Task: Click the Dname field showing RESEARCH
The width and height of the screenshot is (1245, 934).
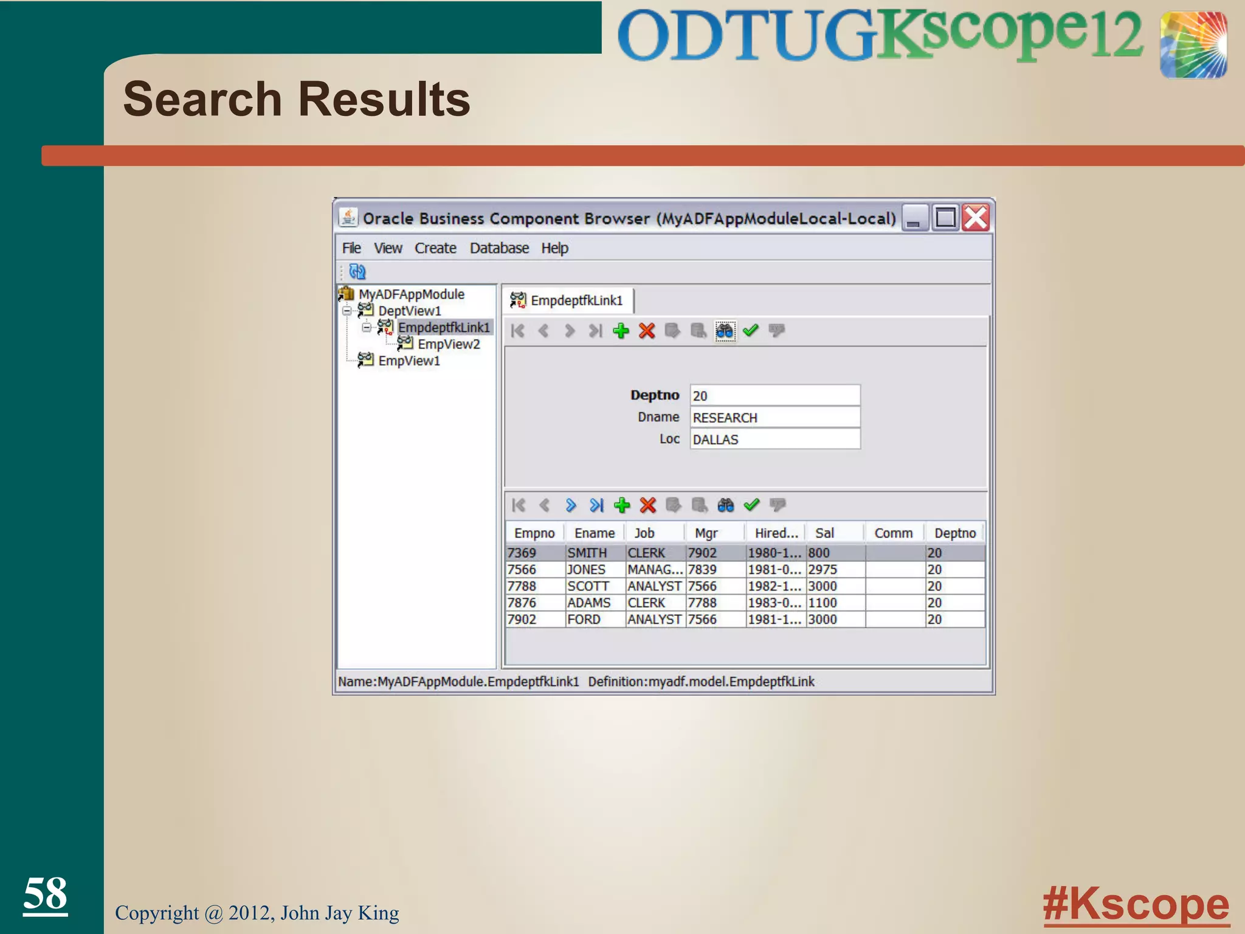Action: click(x=775, y=417)
